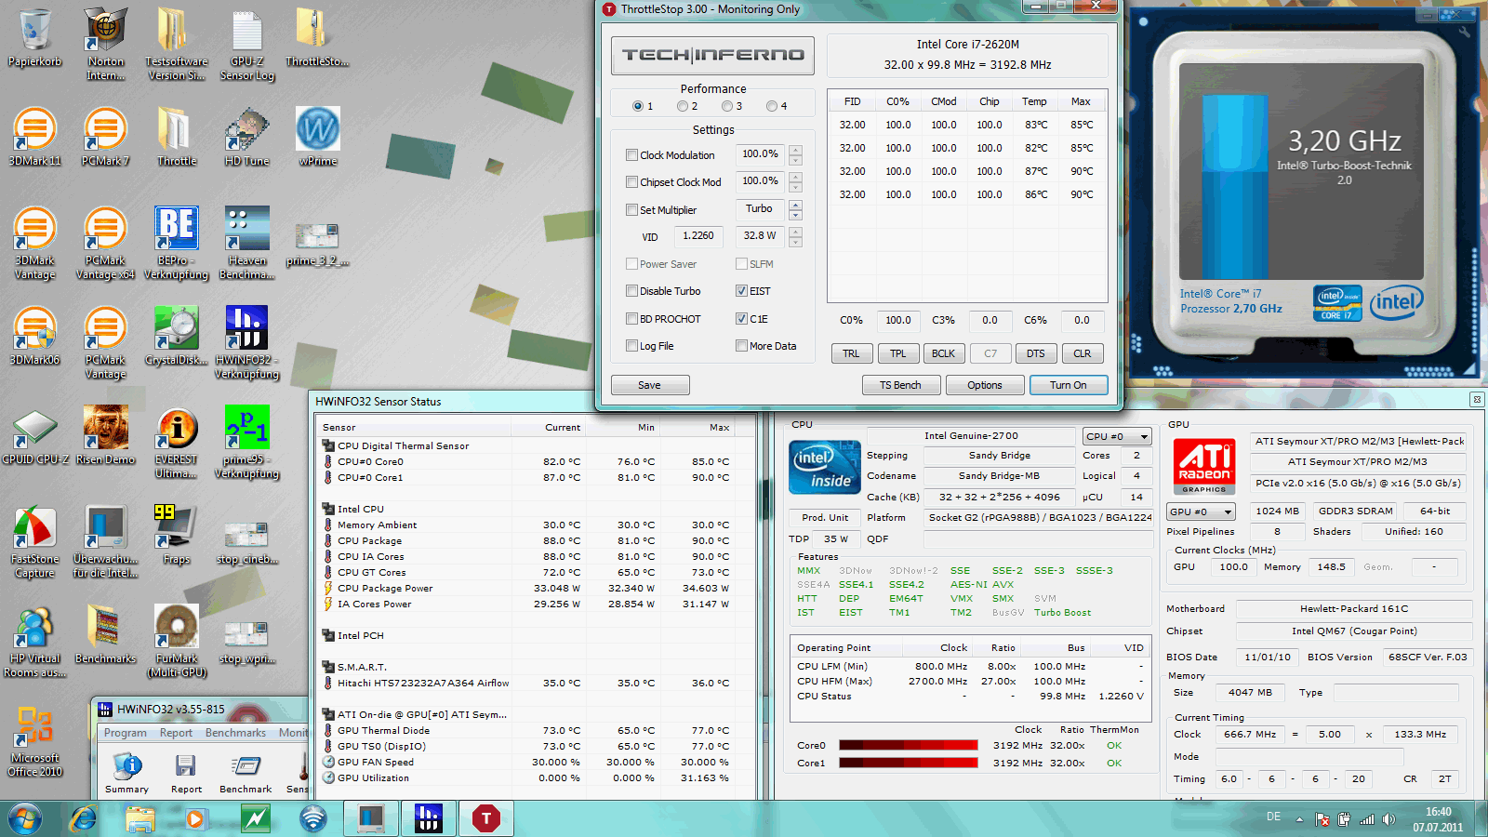Screen dimensions: 1488x837
Task: Open the FurMark Multi-GPU shortcut
Action: coord(176,641)
